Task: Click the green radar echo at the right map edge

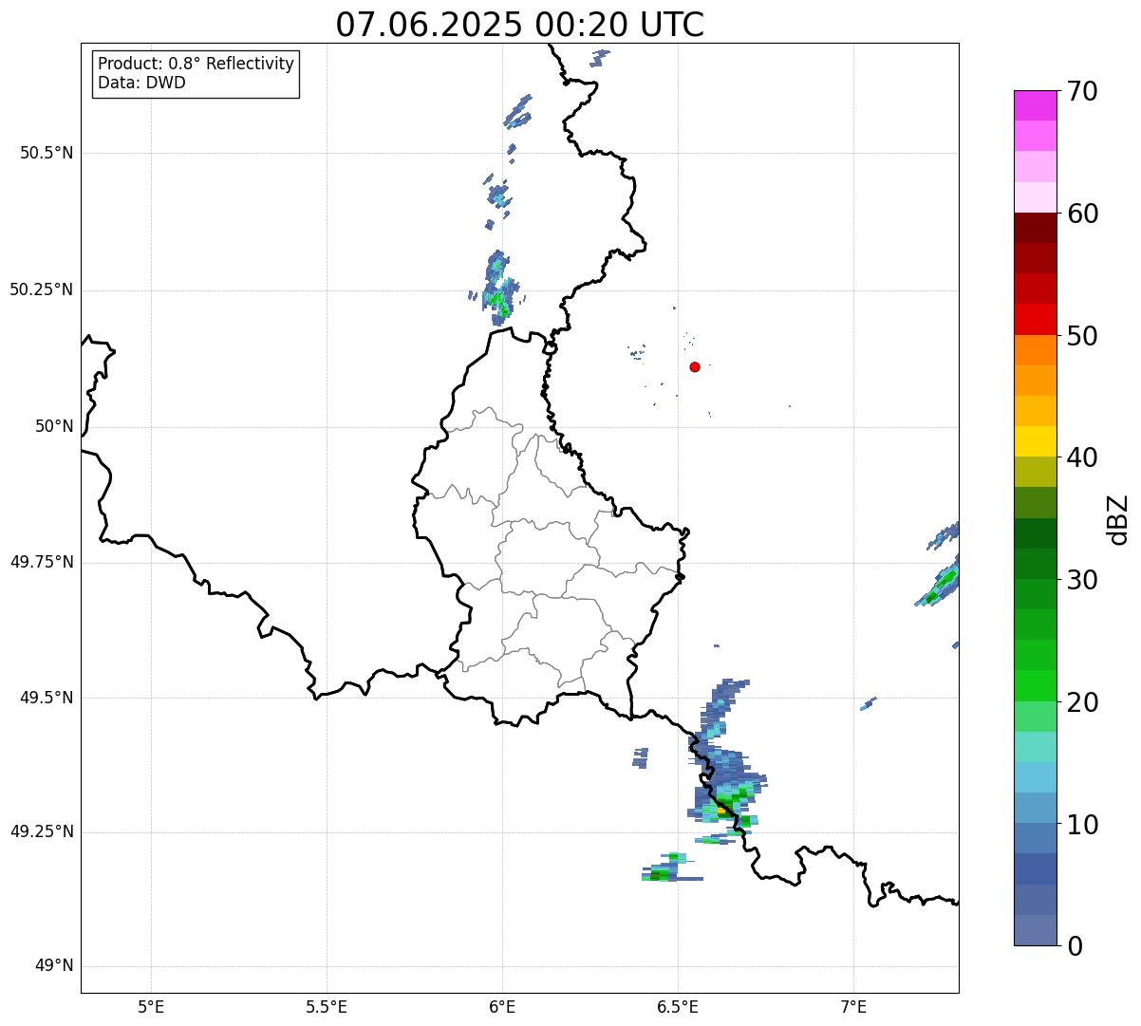Action: pyautogui.click(x=940, y=584)
